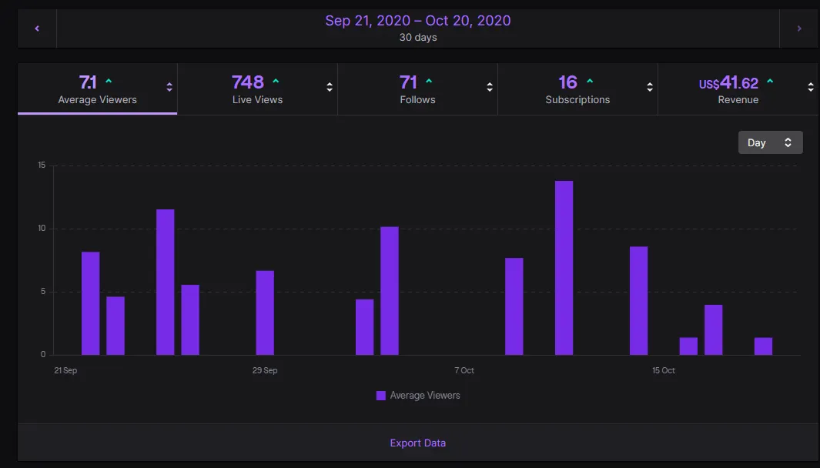Click the first bar after 21 Sep

[x=91, y=303]
